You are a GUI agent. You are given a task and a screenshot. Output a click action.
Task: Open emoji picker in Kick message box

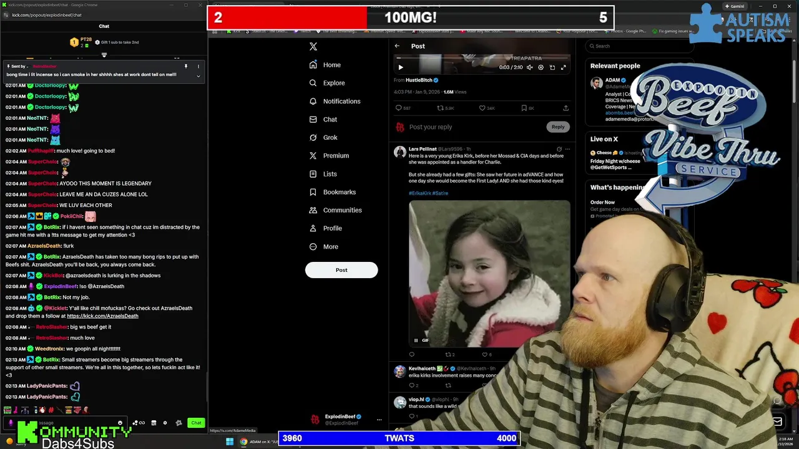[x=120, y=423]
